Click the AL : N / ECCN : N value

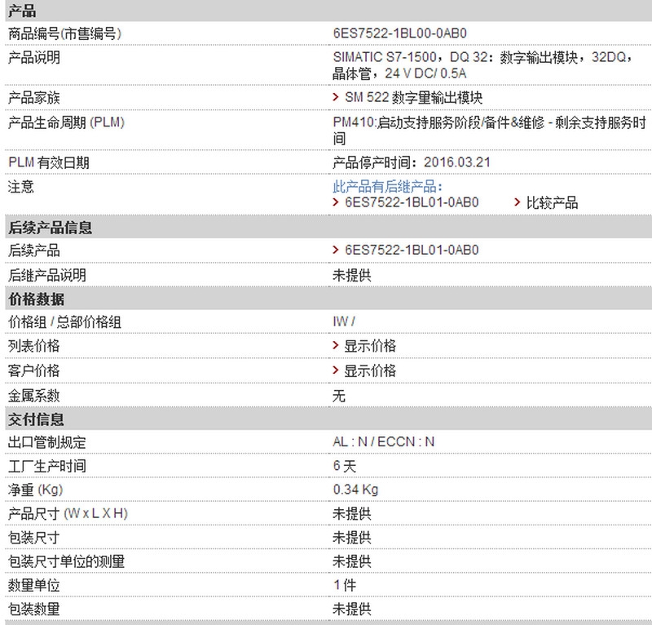pyautogui.click(x=383, y=441)
